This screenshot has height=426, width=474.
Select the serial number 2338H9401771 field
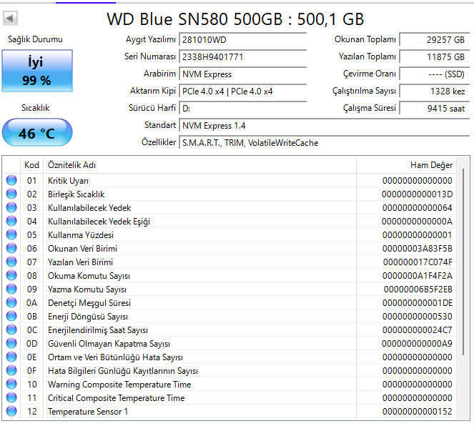[x=243, y=57]
